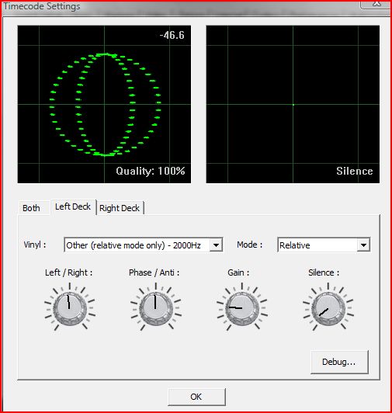The image size is (392, 413).
Task: Open the Mode dropdown arrow
Action: click(x=364, y=245)
